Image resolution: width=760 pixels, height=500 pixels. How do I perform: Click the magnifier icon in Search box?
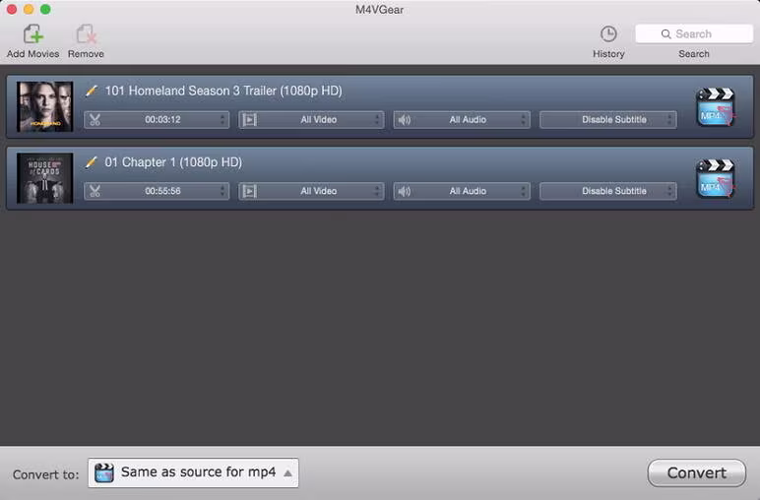[x=665, y=33]
